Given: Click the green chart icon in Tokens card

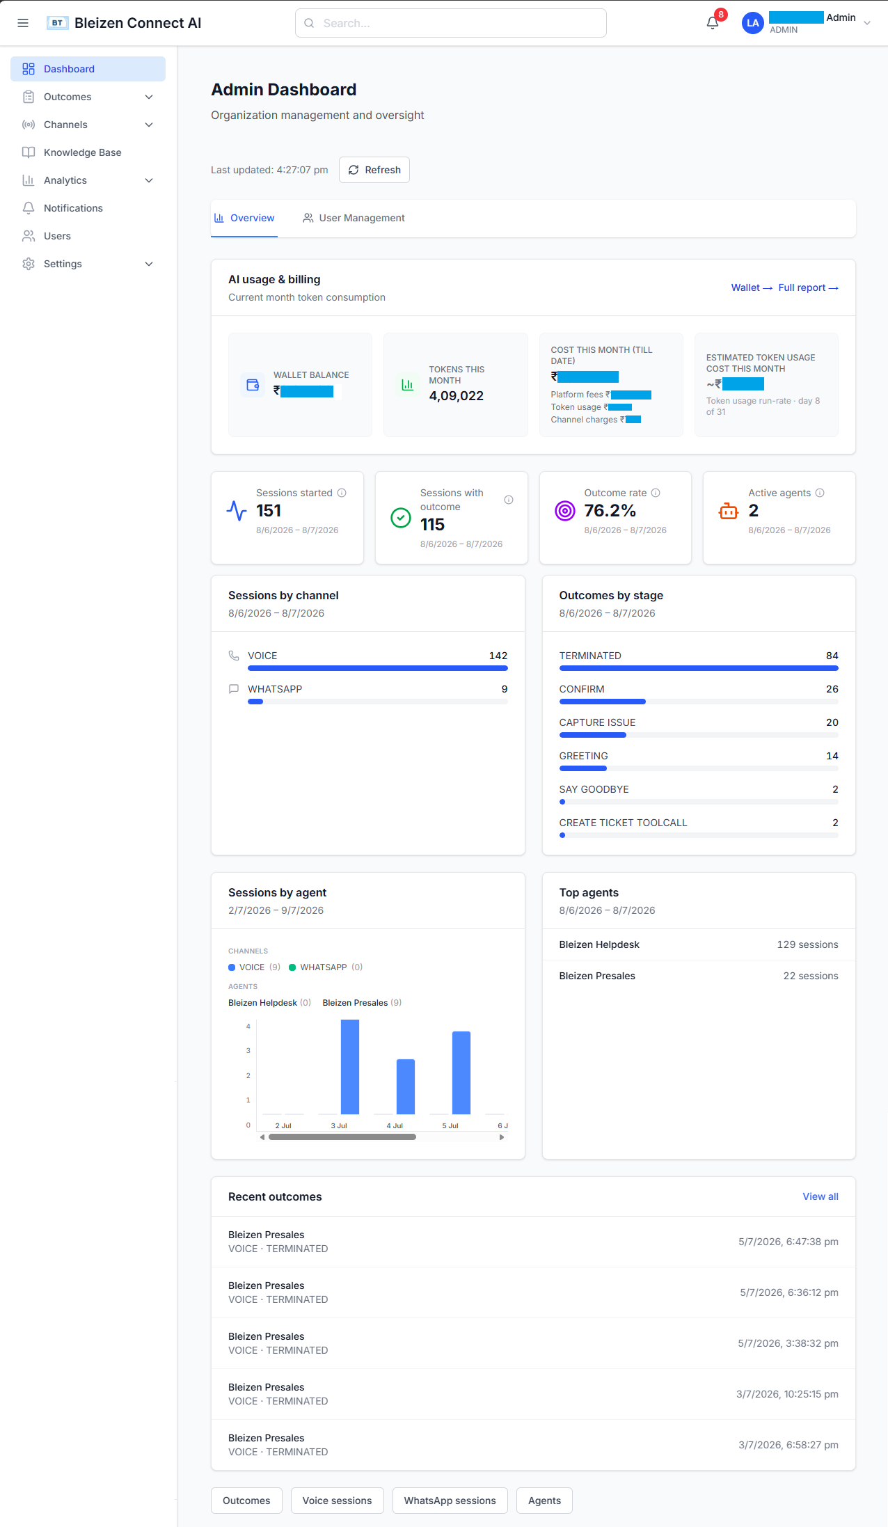Looking at the screenshot, I should point(408,385).
